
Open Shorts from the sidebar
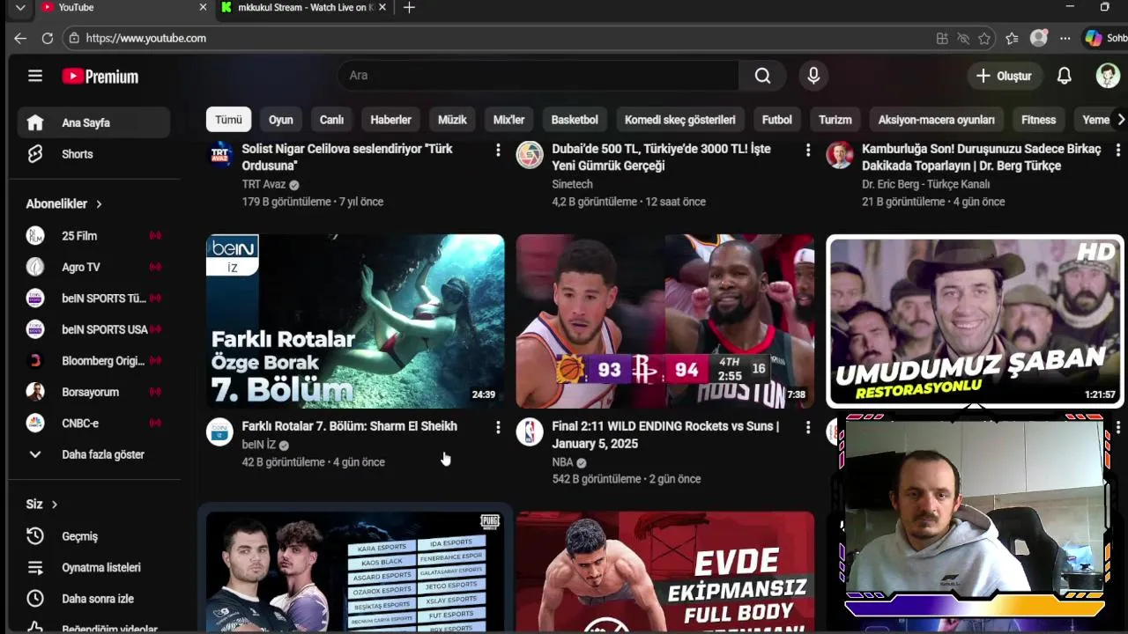(x=93, y=154)
